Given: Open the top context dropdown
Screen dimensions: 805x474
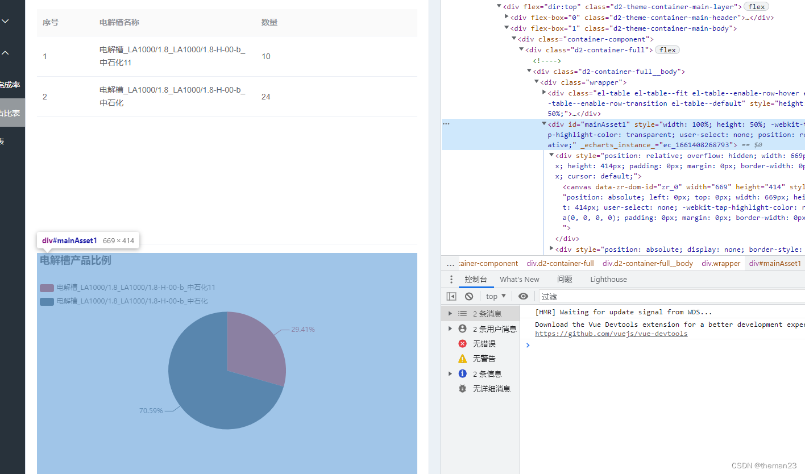Looking at the screenshot, I should (x=496, y=296).
